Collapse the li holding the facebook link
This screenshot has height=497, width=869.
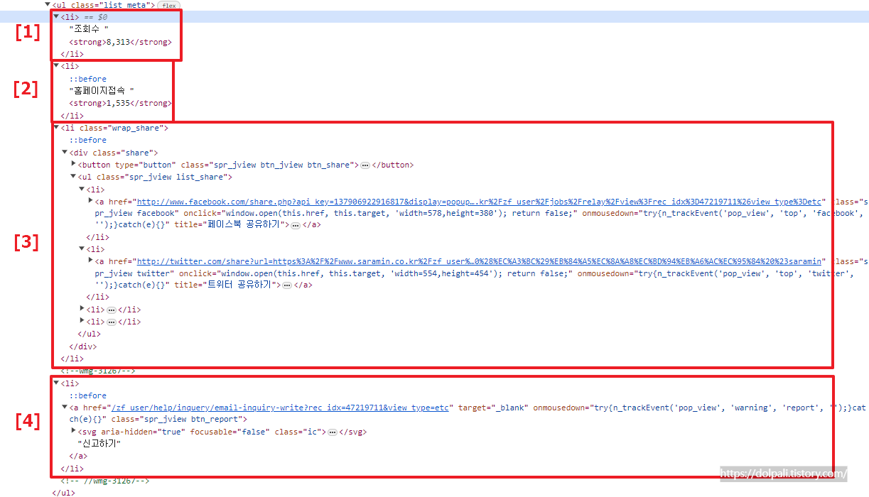(x=82, y=190)
